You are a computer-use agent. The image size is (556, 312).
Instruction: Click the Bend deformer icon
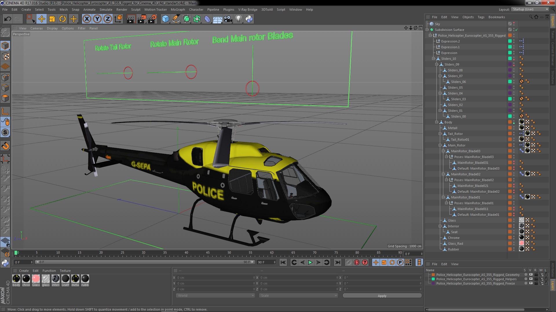pos(207,19)
